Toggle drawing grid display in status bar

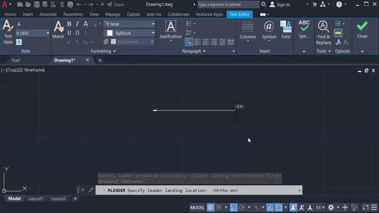(x=211, y=208)
